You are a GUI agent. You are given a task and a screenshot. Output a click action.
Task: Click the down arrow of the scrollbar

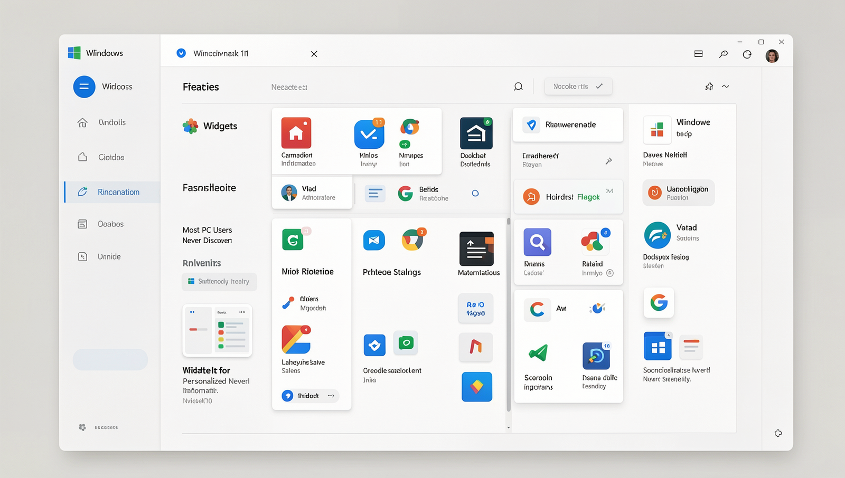(509, 428)
